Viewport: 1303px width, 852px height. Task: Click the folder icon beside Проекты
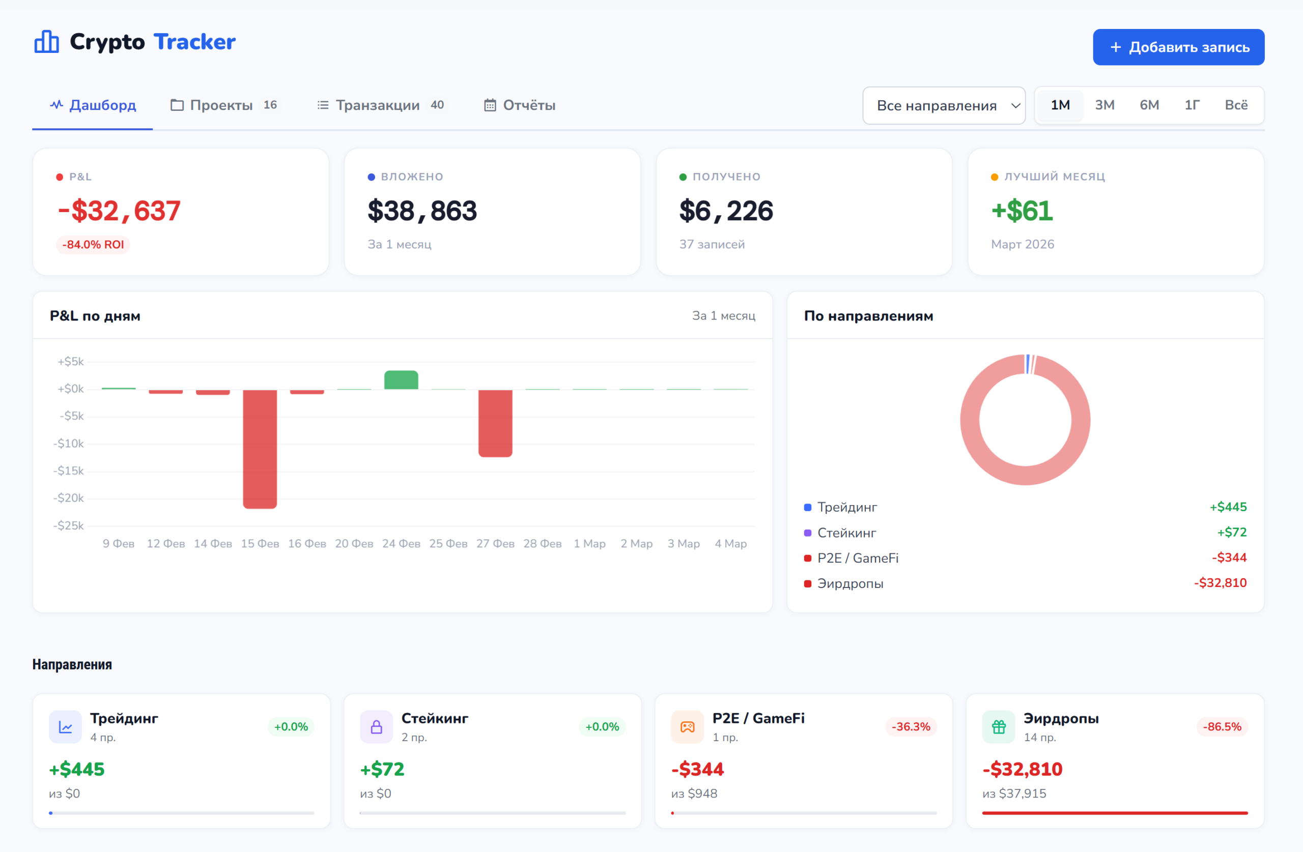(177, 105)
